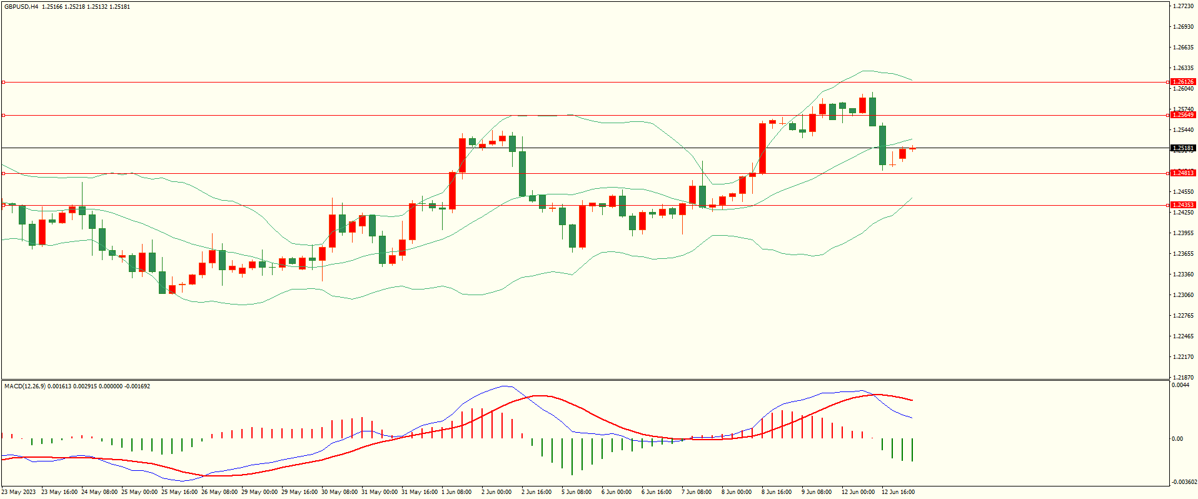This screenshot has height=499, width=1198.
Task: Click the last green MACD histogram bar
Action: click(912, 450)
